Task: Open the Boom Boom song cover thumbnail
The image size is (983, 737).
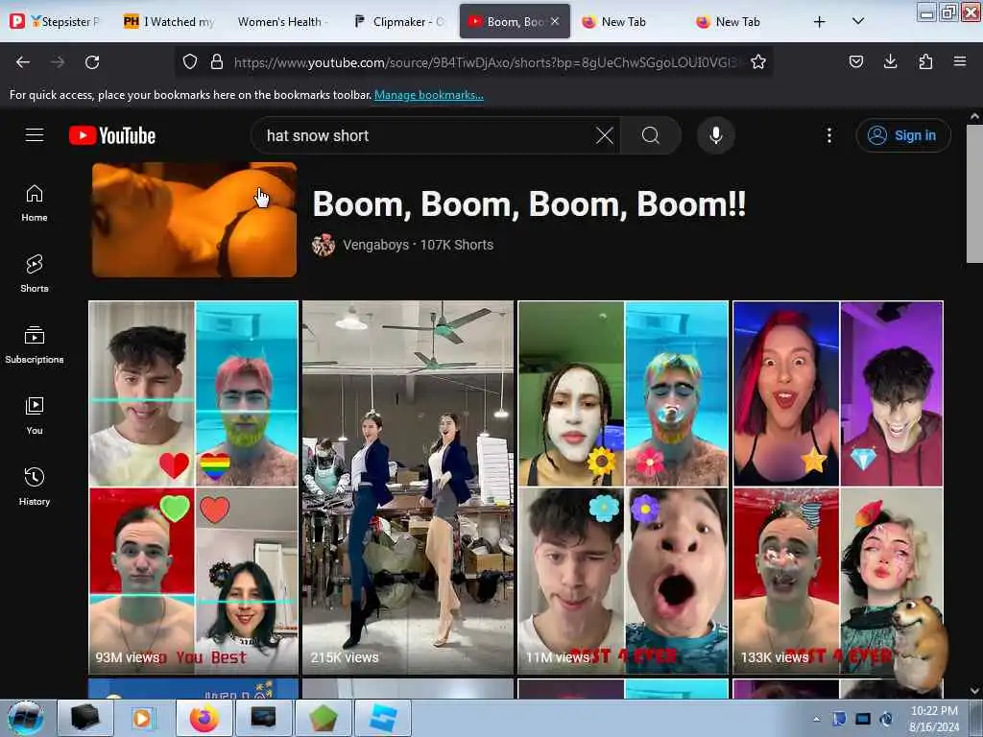Action: coord(194,220)
